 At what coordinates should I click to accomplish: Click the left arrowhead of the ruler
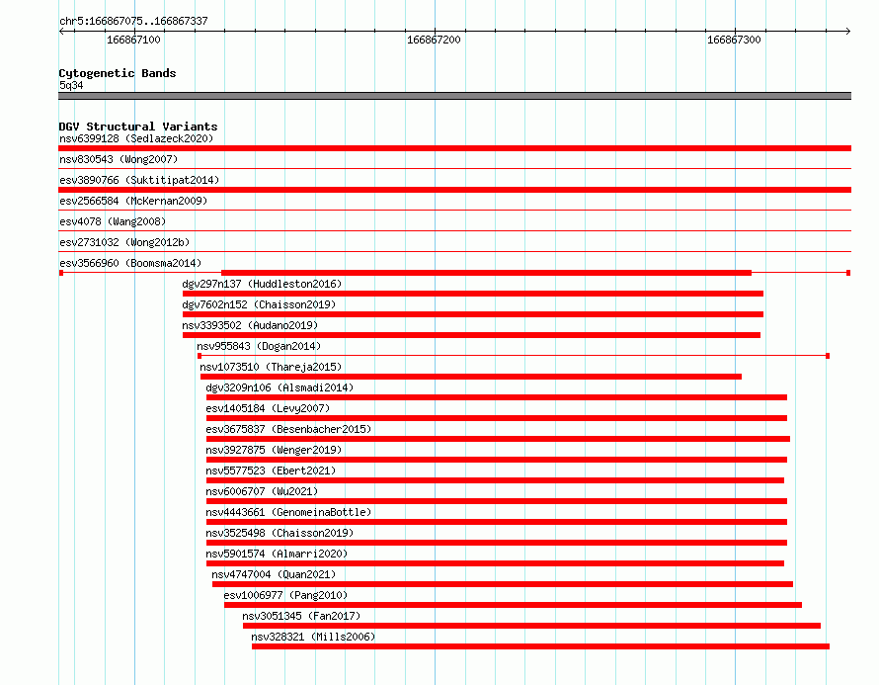[x=61, y=31]
